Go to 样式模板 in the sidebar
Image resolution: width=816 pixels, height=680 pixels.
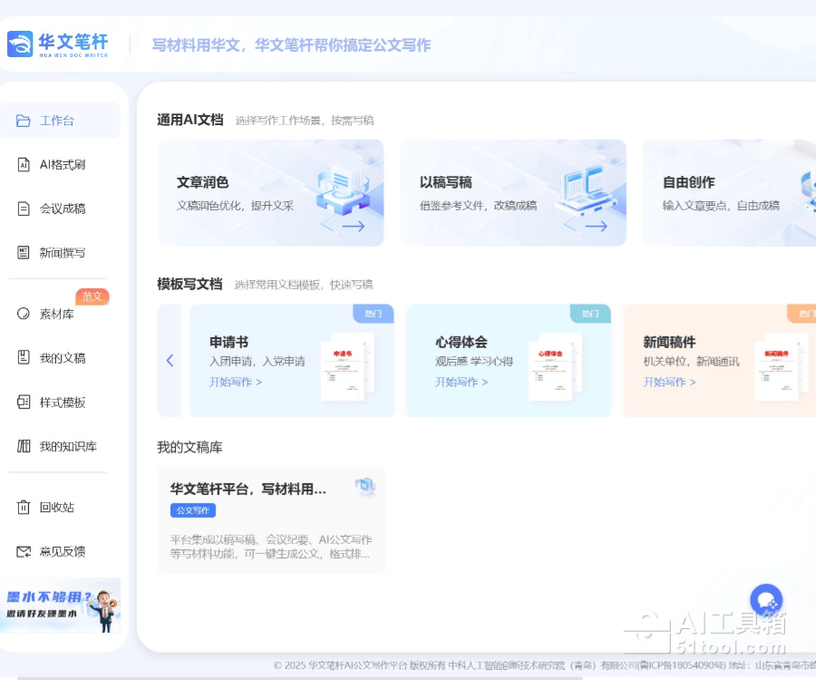click(62, 403)
